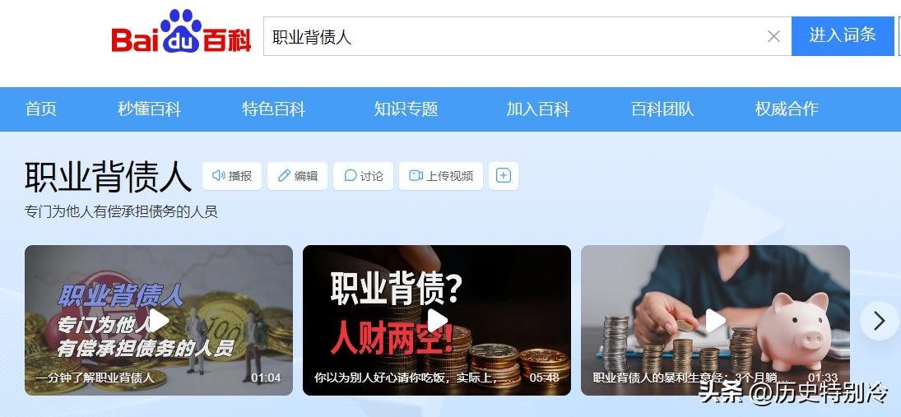Viewport: 901px width, 417px height.
Task: Play the 一分钟了解职业背债人 video
Action: 159,321
